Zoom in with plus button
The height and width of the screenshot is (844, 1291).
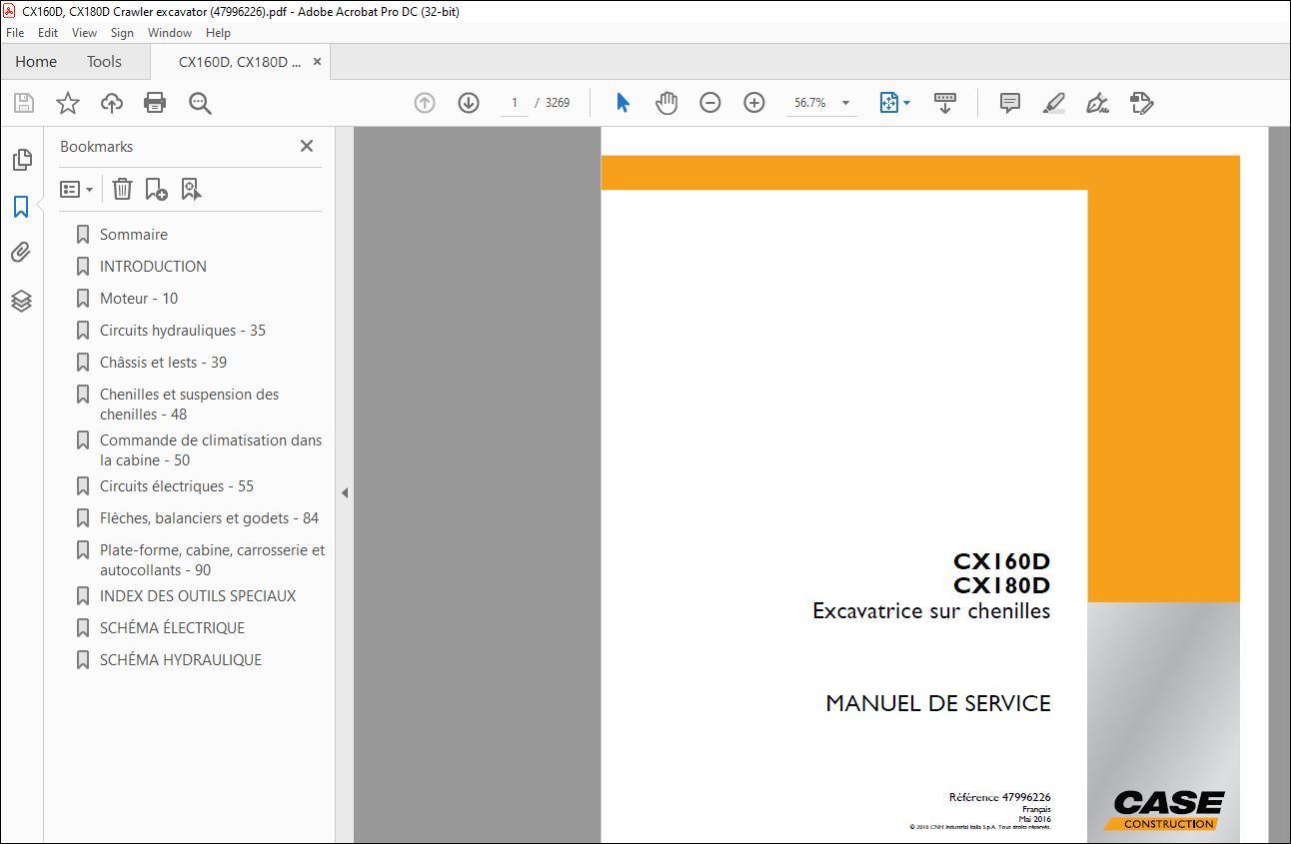coord(754,103)
